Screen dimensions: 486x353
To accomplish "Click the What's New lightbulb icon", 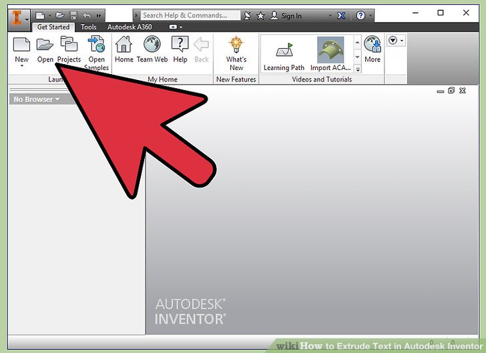I will (236, 44).
